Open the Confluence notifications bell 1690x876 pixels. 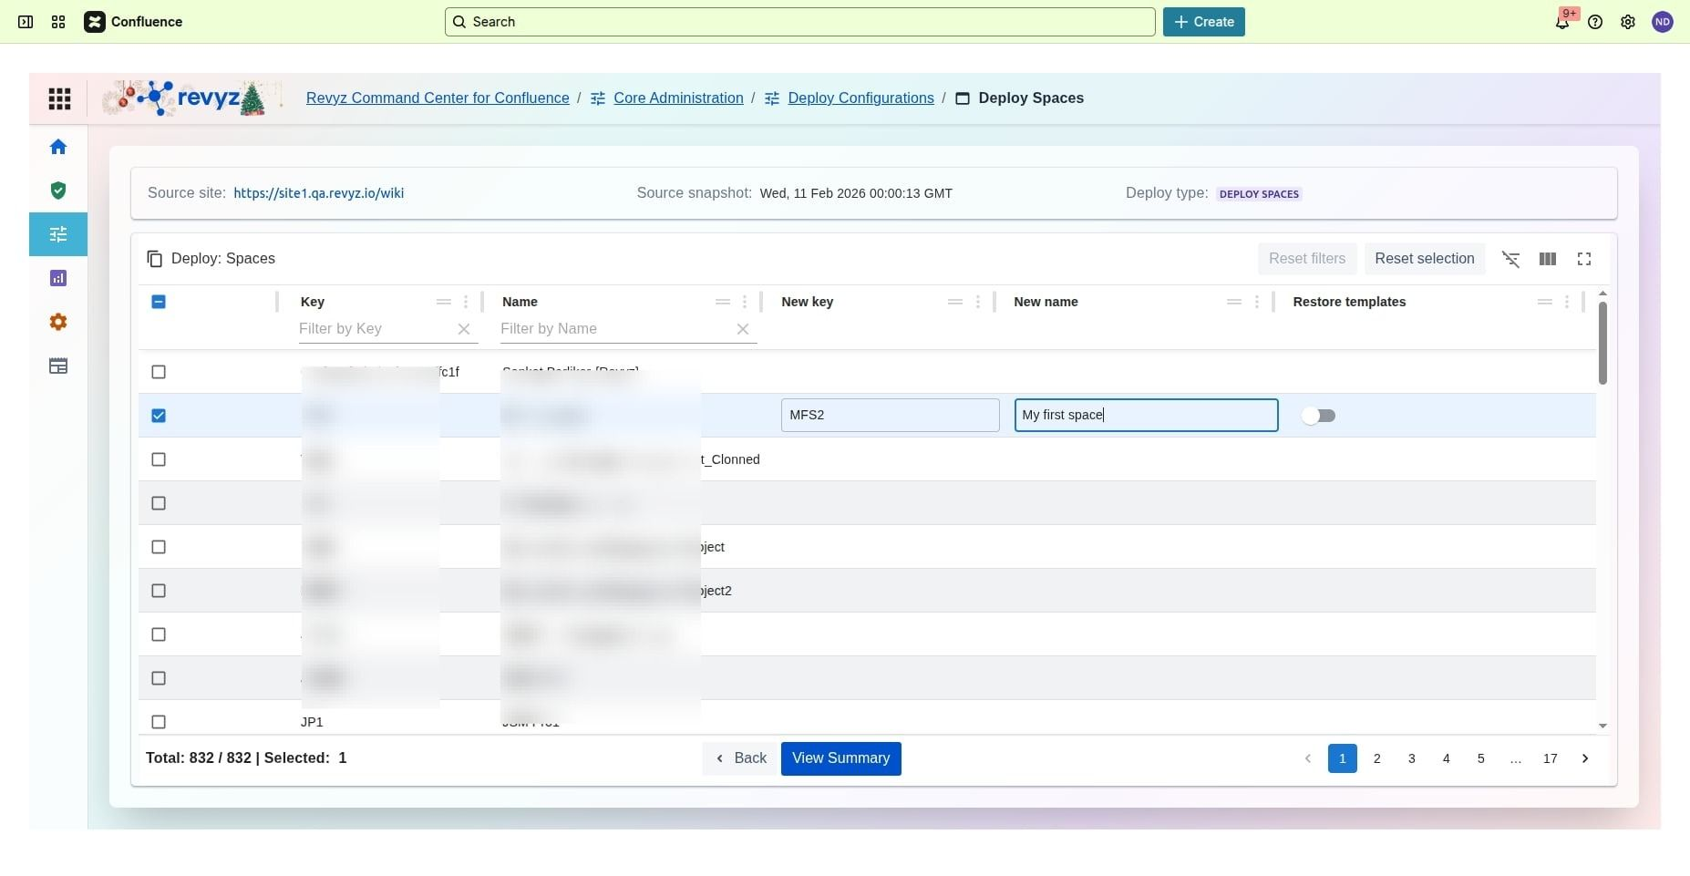[x=1562, y=22]
